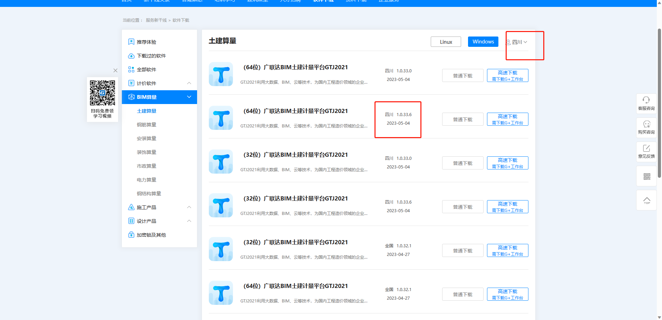Open title (32位) GTJ2021 version 1.0.33.6

pyautogui.click(x=295, y=198)
